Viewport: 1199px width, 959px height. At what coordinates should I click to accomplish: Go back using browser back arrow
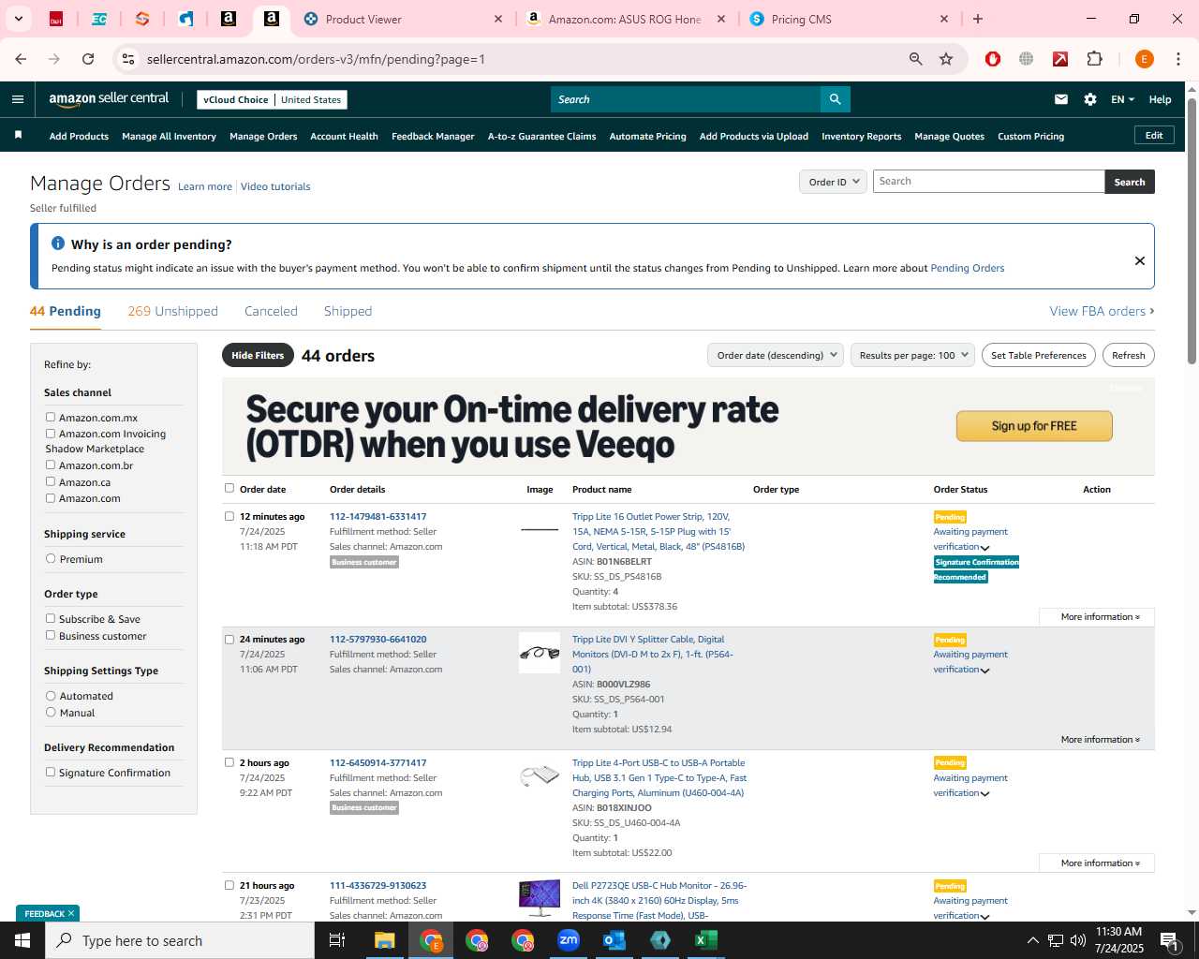(x=21, y=59)
